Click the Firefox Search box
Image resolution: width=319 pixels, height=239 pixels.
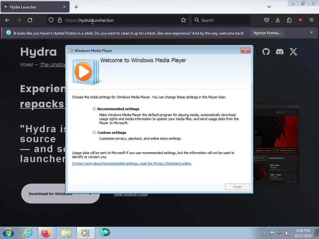coord(221,20)
